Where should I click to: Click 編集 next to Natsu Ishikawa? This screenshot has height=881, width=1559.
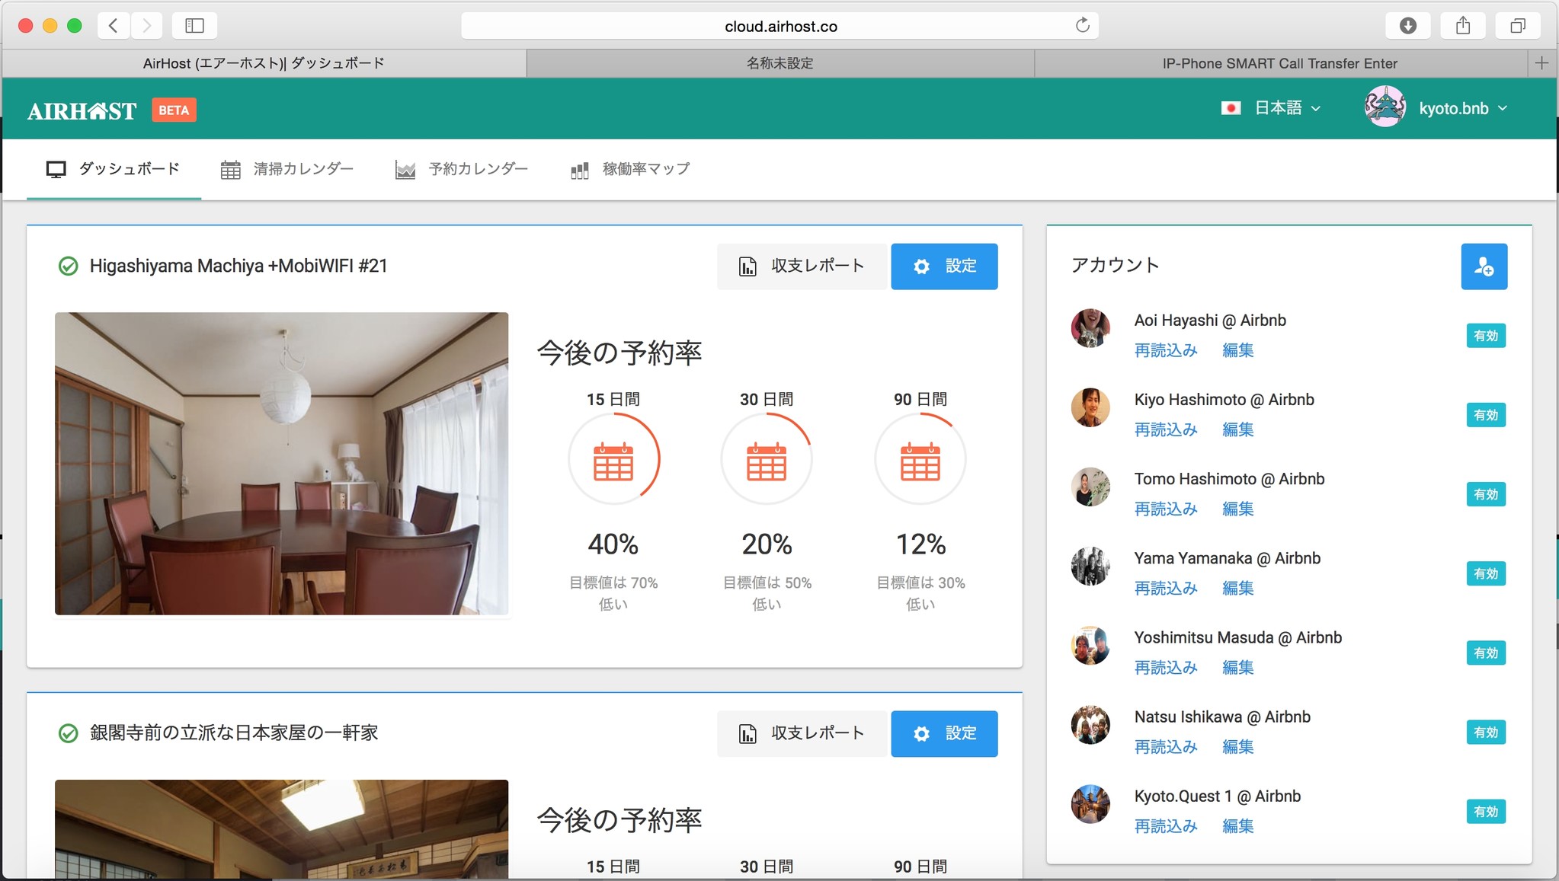tap(1237, 747)
